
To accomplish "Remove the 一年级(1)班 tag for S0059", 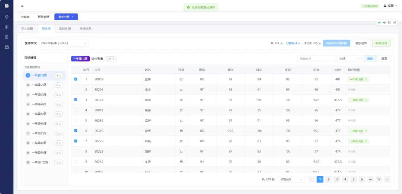I will tap(366, 79).
